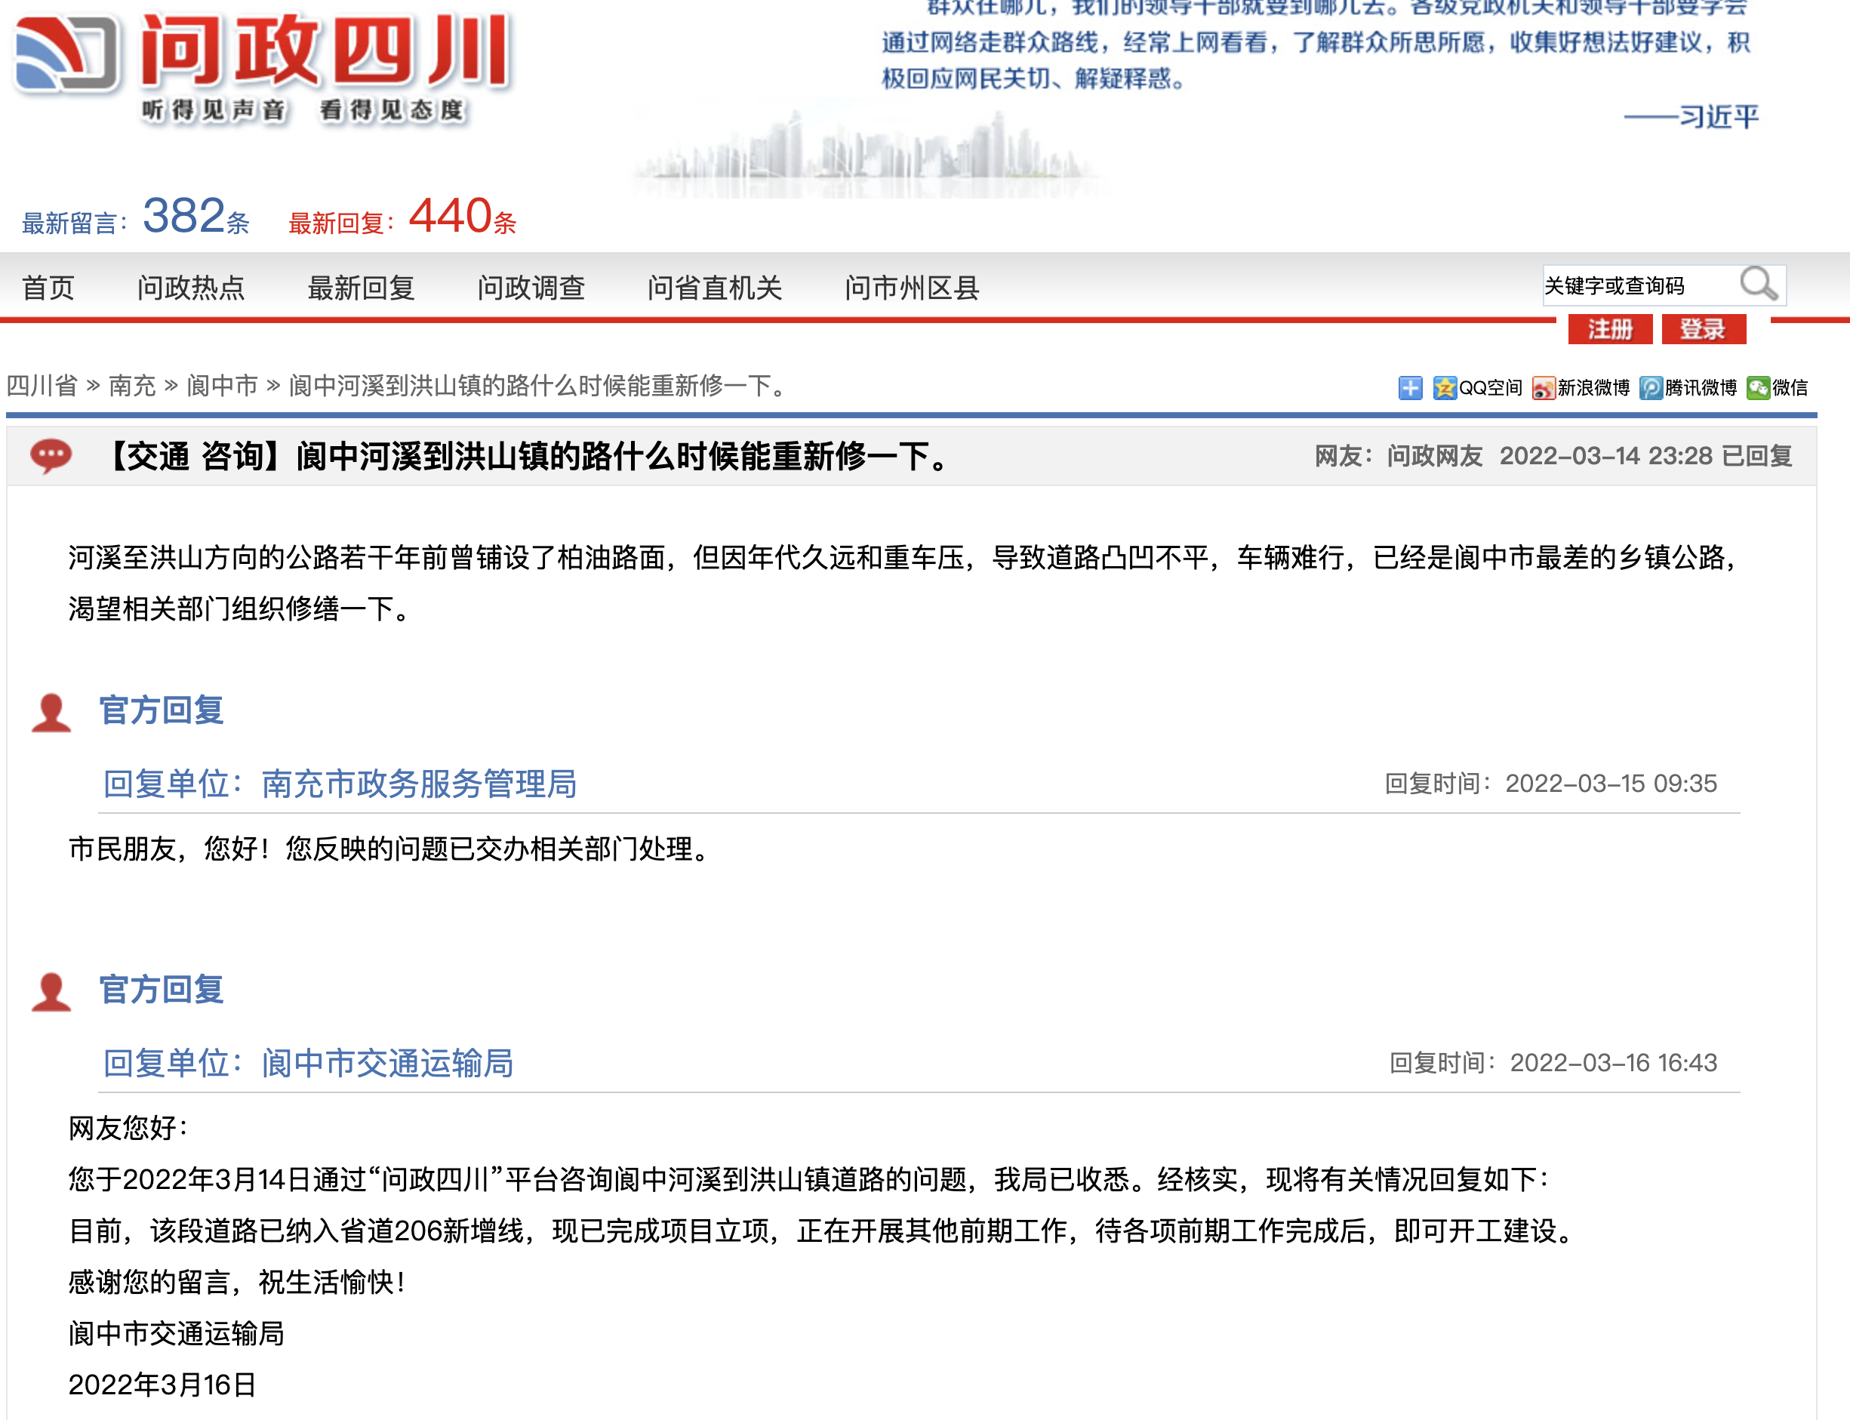This screenshot has height=1420, width=1850.
Task: Open the 问市州区县 menu item
Action: 912,288
